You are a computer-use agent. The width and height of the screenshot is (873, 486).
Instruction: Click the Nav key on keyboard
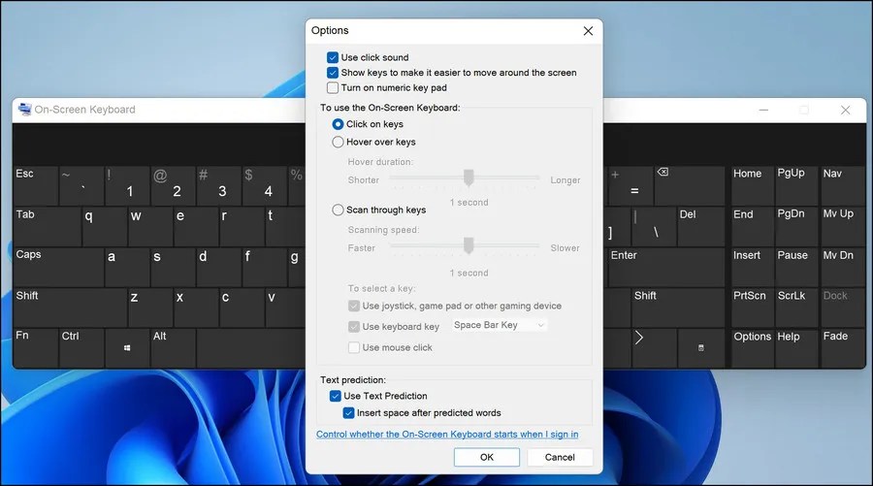tap(843, 185)
